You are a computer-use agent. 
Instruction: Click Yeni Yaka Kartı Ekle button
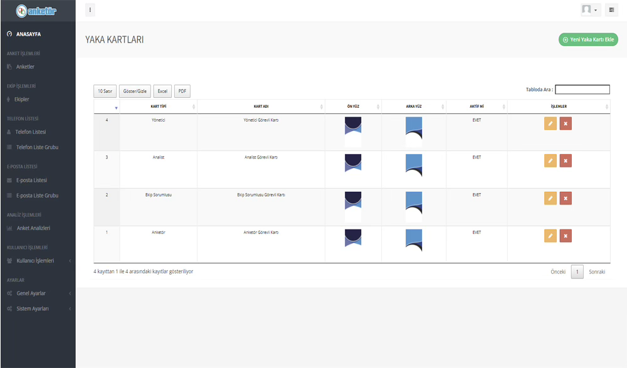click(588, 39)
